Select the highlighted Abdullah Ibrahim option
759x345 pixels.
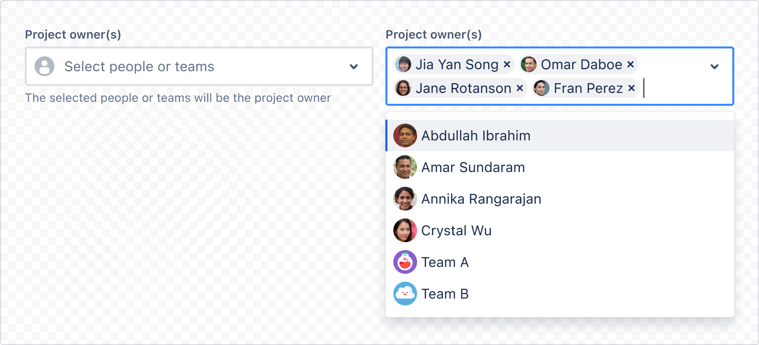click(475, 135)
